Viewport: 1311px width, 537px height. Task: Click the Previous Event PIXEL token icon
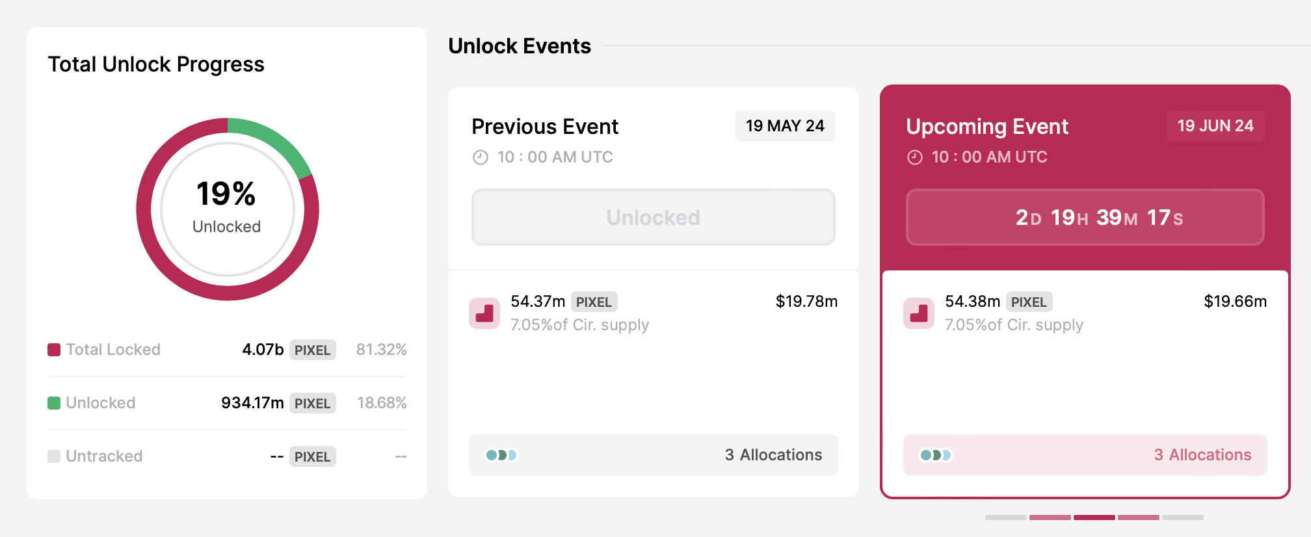pos(484,313)
